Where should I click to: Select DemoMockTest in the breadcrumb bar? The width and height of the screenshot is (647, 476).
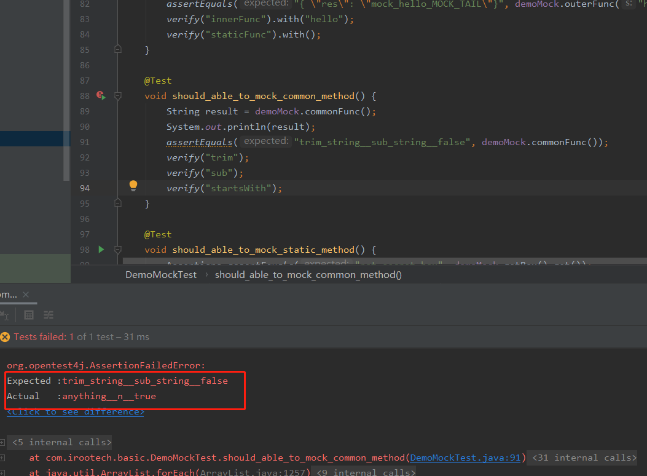click(x=161, y=274)
